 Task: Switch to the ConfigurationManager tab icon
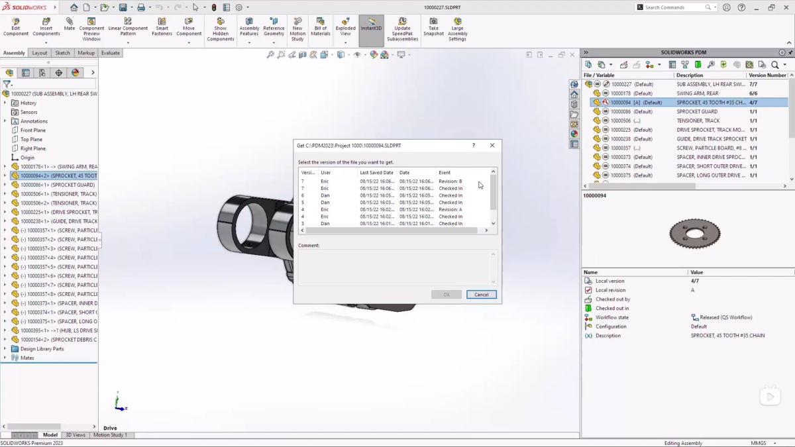pyautogui.click(x=42, y=73)
